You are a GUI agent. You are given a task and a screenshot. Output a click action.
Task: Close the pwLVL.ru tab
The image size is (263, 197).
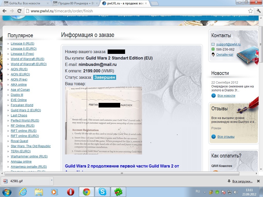pos(146,3)
